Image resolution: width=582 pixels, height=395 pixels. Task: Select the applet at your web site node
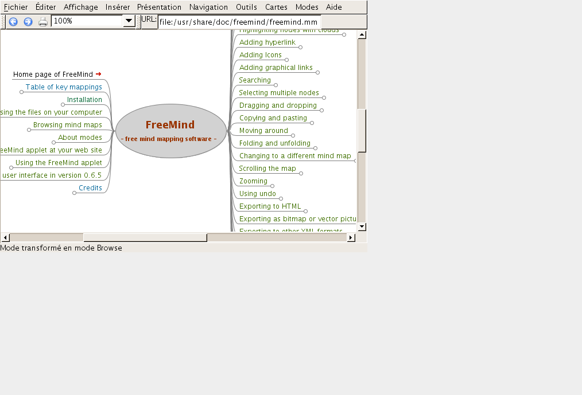coord(51,150)
